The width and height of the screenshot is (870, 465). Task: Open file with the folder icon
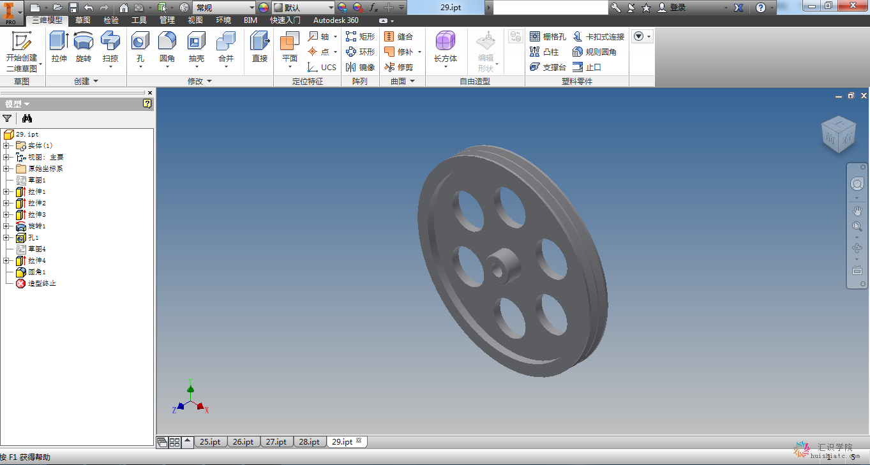click(58, 8)
